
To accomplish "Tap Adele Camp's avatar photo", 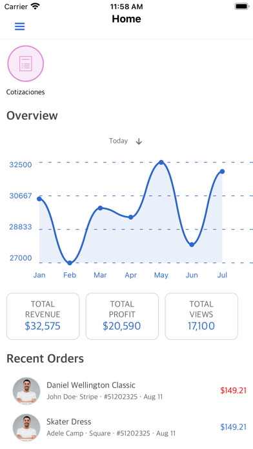I will click(26, 427).
